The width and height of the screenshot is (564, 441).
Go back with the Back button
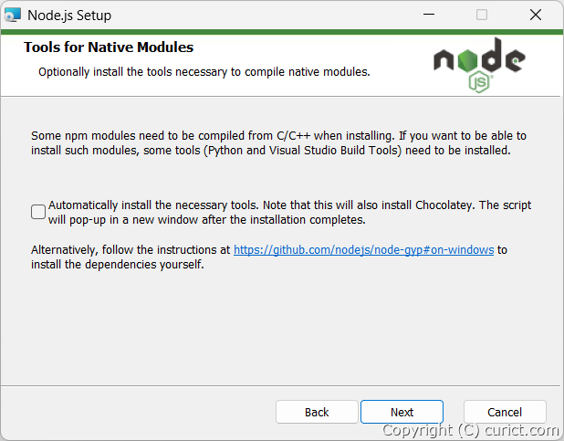(317, 412)
